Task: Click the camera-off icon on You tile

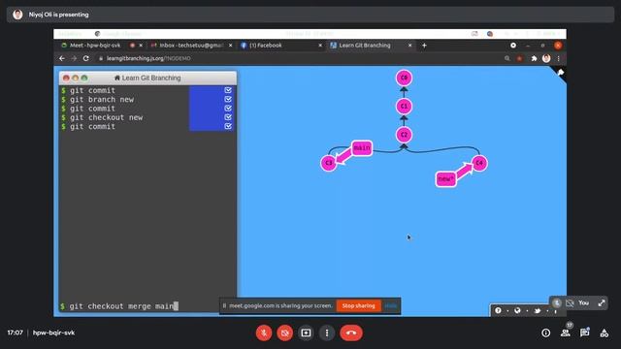Action: click(x=570, y=303)
